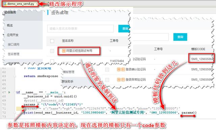Click the 阿里云短信测试专用 signature name
This screenshot has width=216, height=130.
pyautogui.click(x=79, y=51)
